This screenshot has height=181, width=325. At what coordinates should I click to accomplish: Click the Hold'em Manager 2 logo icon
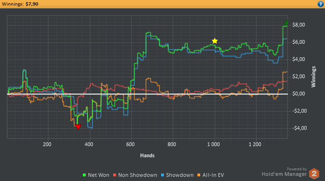click(314, 174)
